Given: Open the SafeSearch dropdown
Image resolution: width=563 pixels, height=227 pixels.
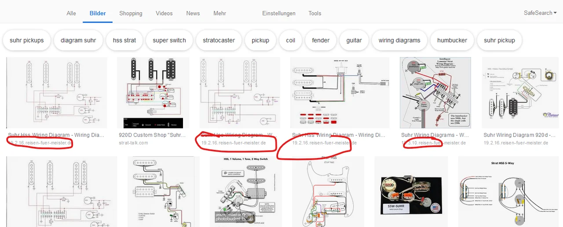Looking at the screenshot, I should 540,13.
